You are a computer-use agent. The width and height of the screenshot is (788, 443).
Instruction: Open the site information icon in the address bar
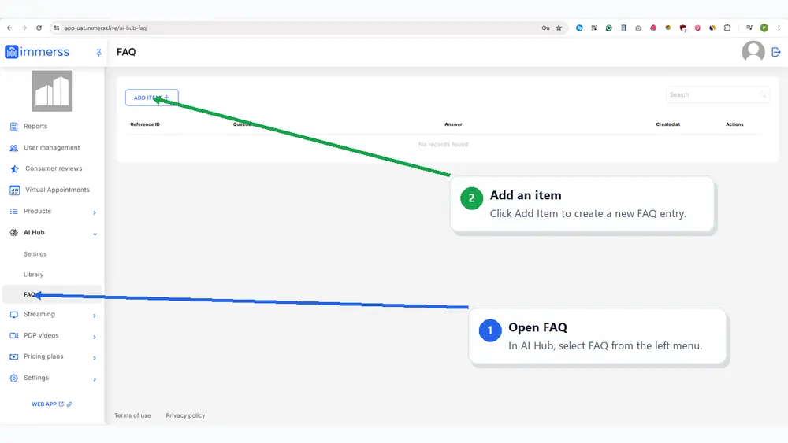tap(56, 28)
